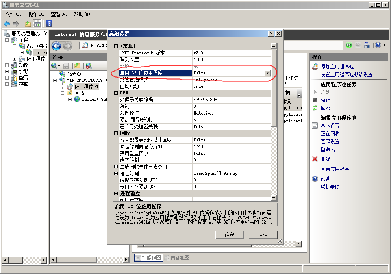Select 应用程序池 in the connections tree
This screenshot has width=391, height=274.
coord(86,87)
